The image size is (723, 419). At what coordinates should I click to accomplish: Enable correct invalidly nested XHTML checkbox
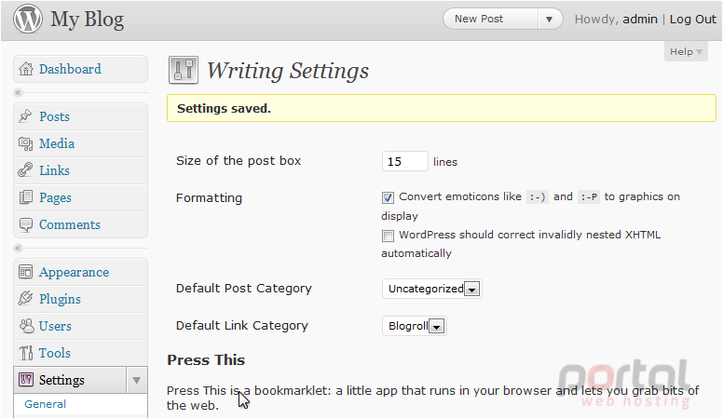point(388,236)
